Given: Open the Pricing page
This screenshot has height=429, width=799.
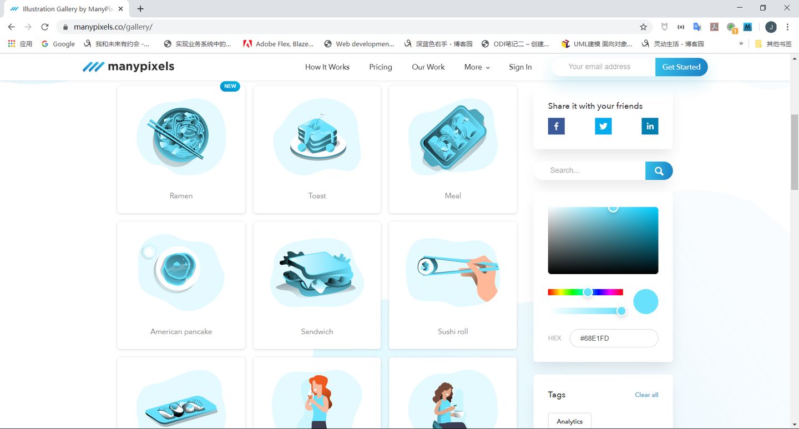Looking at the screenshot, I should tap(381, 67).
